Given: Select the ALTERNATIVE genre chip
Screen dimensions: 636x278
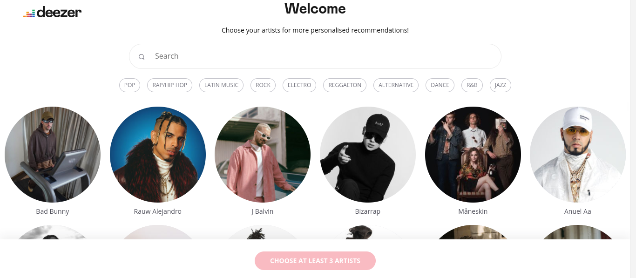Looking at the screenshot, I should point(396,85).
